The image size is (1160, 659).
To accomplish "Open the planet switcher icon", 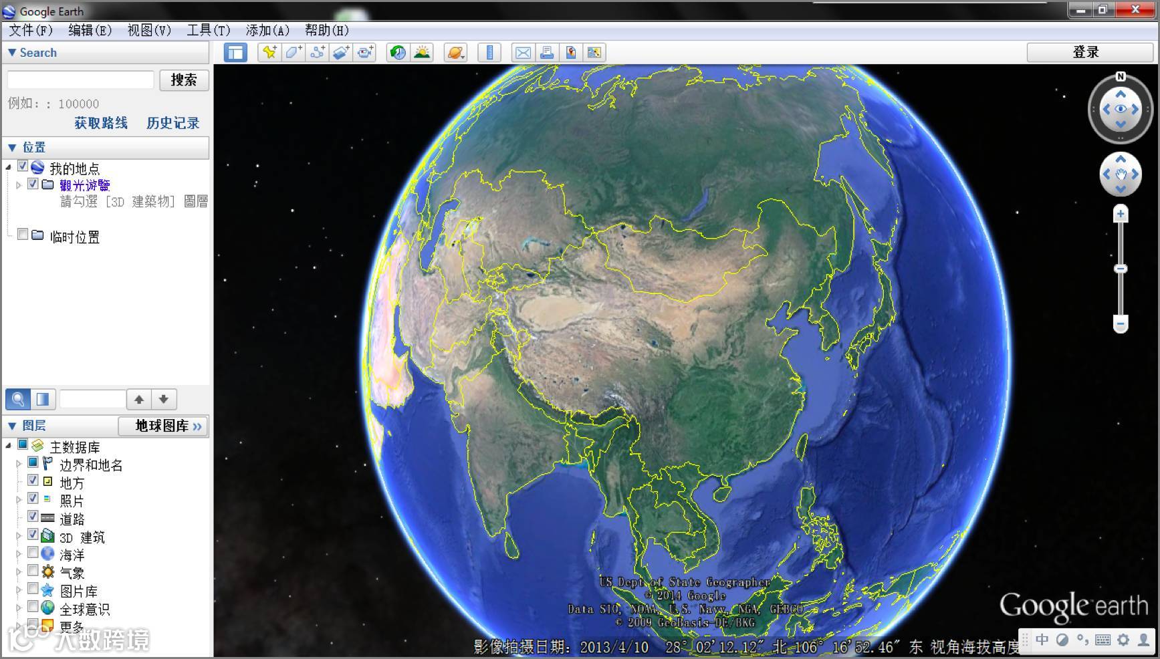I will tap(455, 52).
